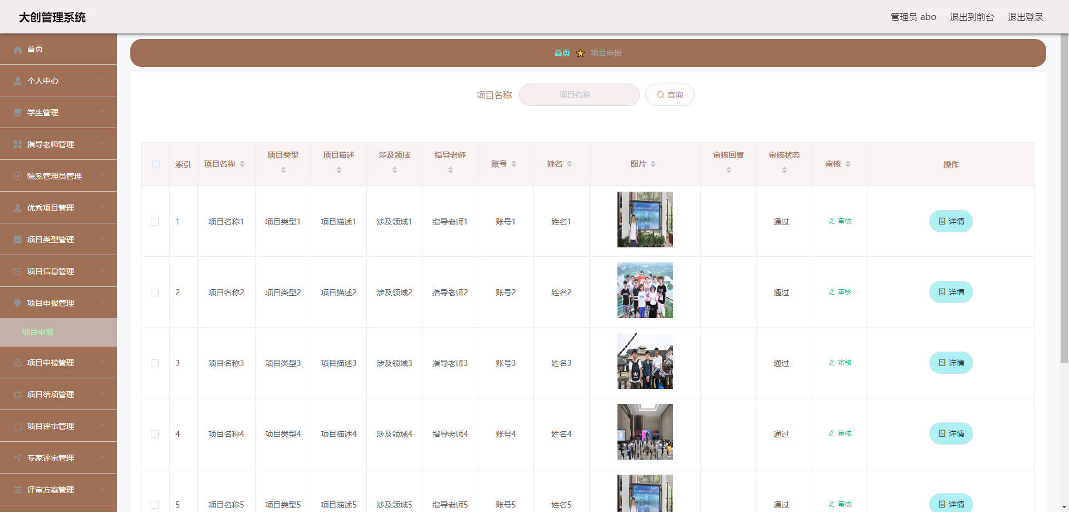Image resolution: width=1069 pixels, height=512 pixels.
Task: Expand the 学生管理 menu chevron
Action: (102, 112)
